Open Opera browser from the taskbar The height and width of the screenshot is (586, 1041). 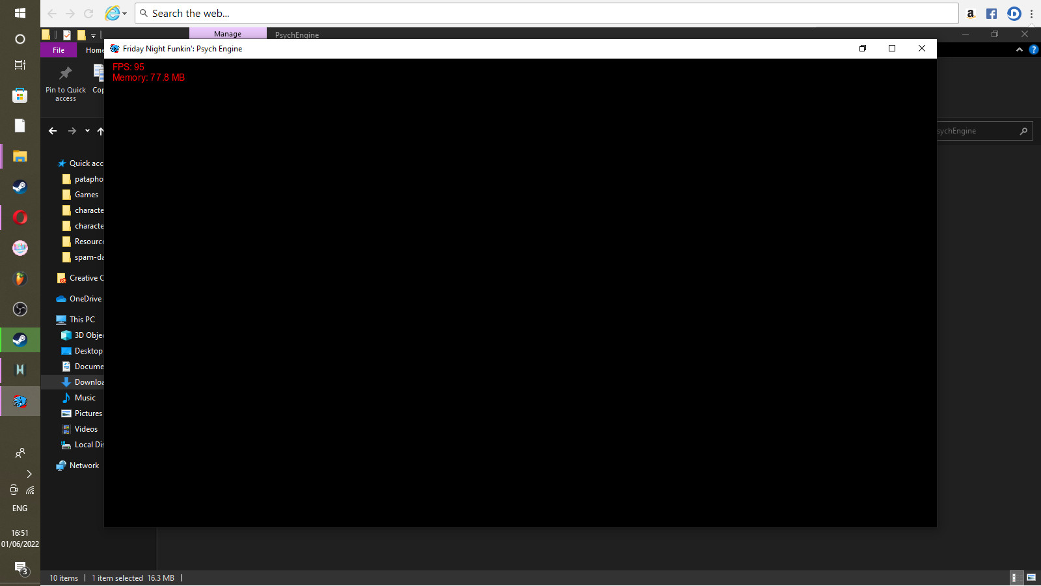[x=20, y=217]
